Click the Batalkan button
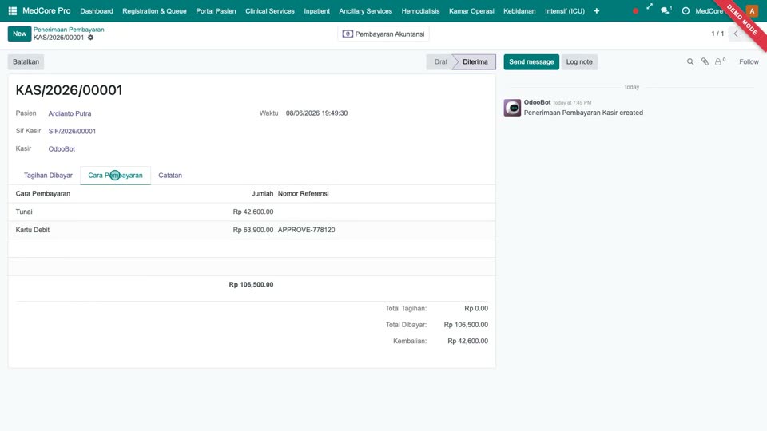Screen dimensions: 767x431 point(26,62)
